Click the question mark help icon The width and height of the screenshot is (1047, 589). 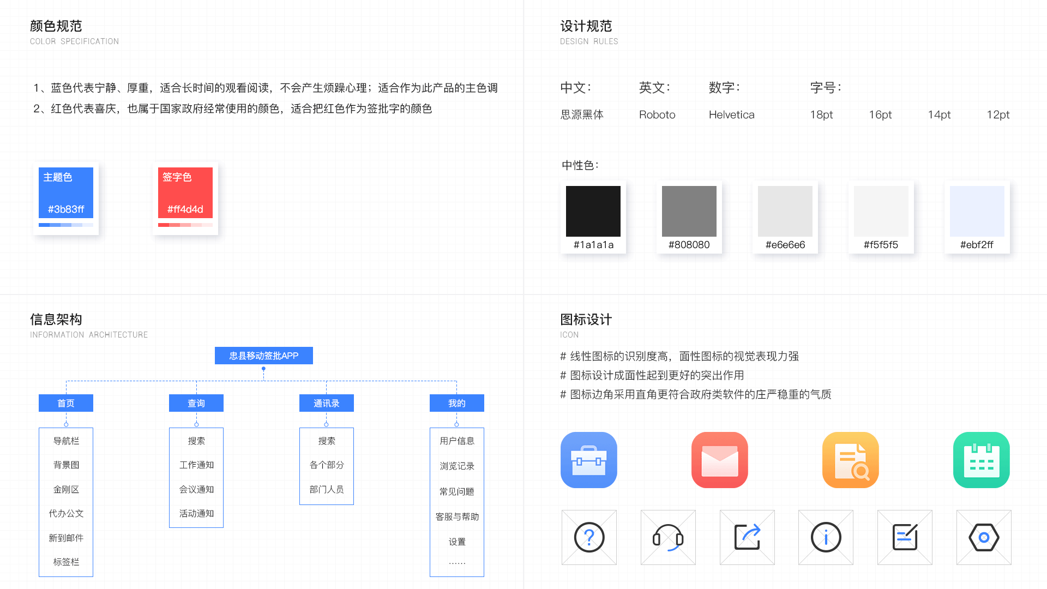(x=589, y=537)
